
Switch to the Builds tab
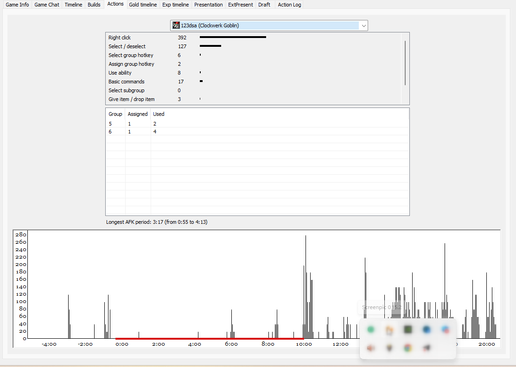[94, 5]
